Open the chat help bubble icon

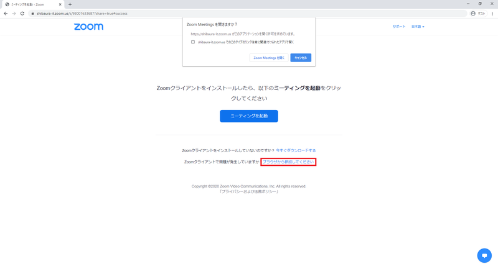[484, 255]
